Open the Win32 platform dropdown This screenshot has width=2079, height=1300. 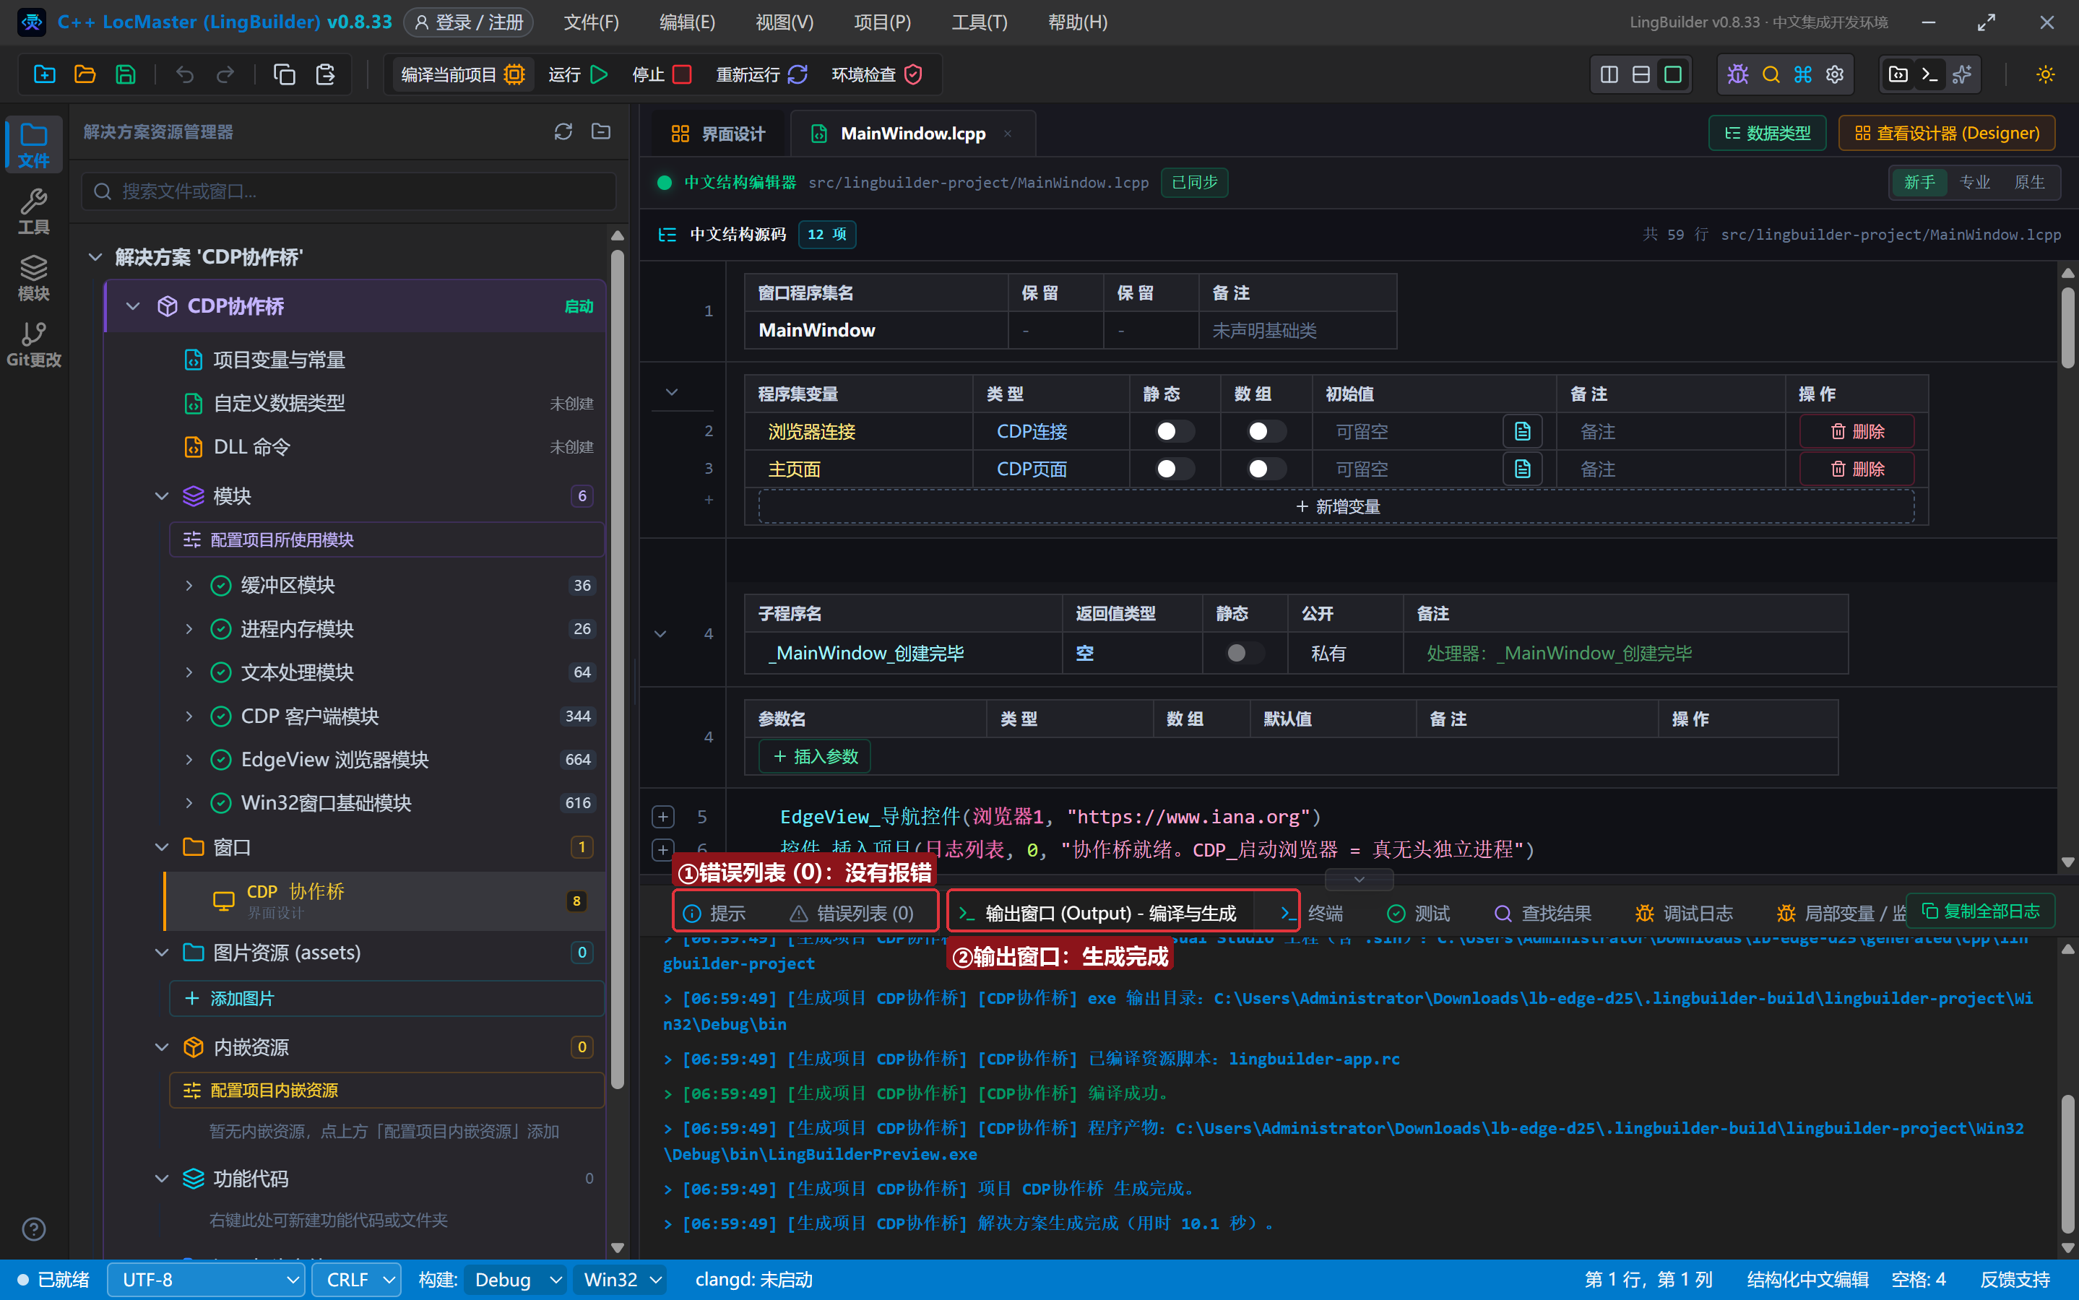click(622, 1279)
